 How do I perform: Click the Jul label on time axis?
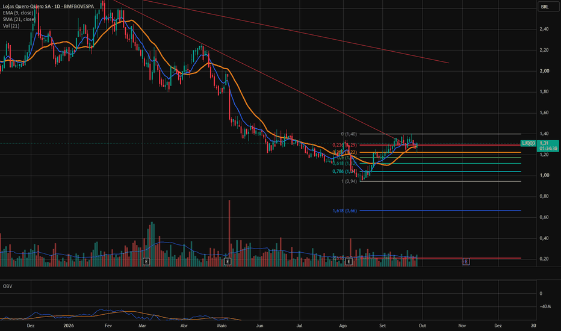pos(300,326)
